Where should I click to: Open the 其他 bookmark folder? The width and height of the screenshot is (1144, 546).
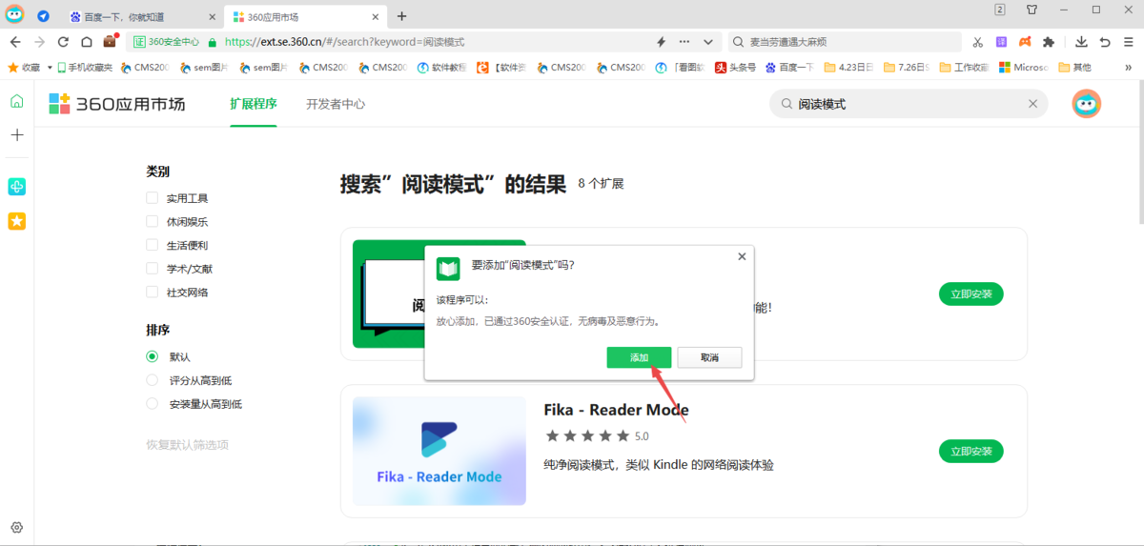point(1074,68)
